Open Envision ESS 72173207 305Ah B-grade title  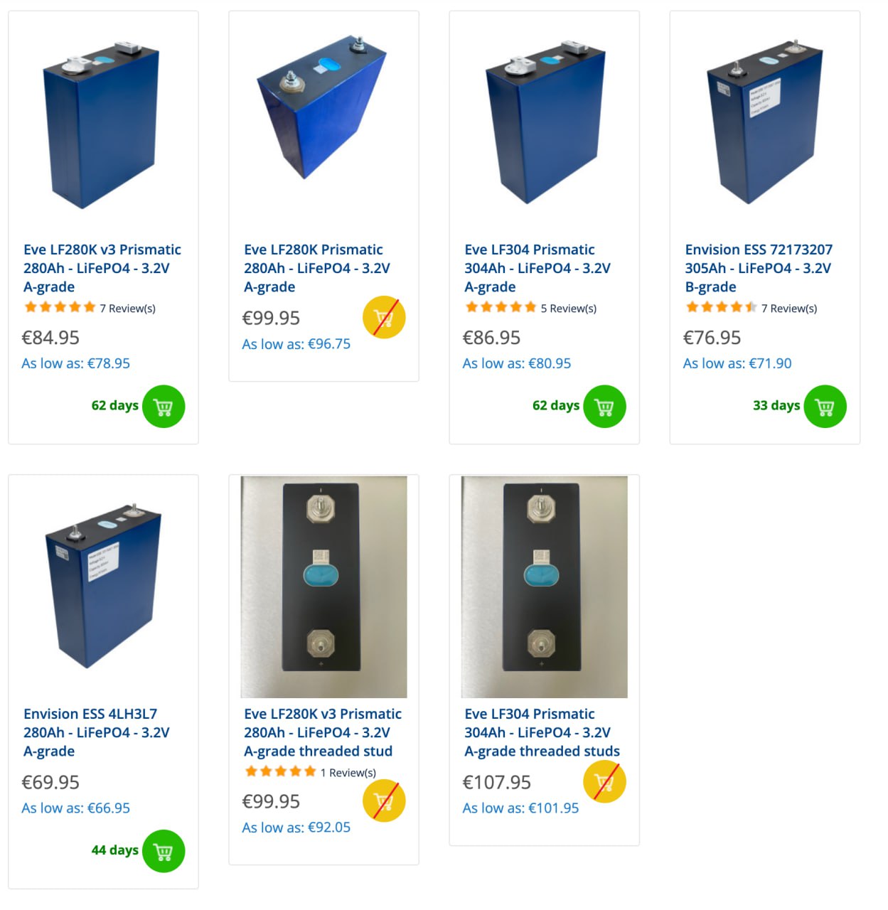pos(759,268)
